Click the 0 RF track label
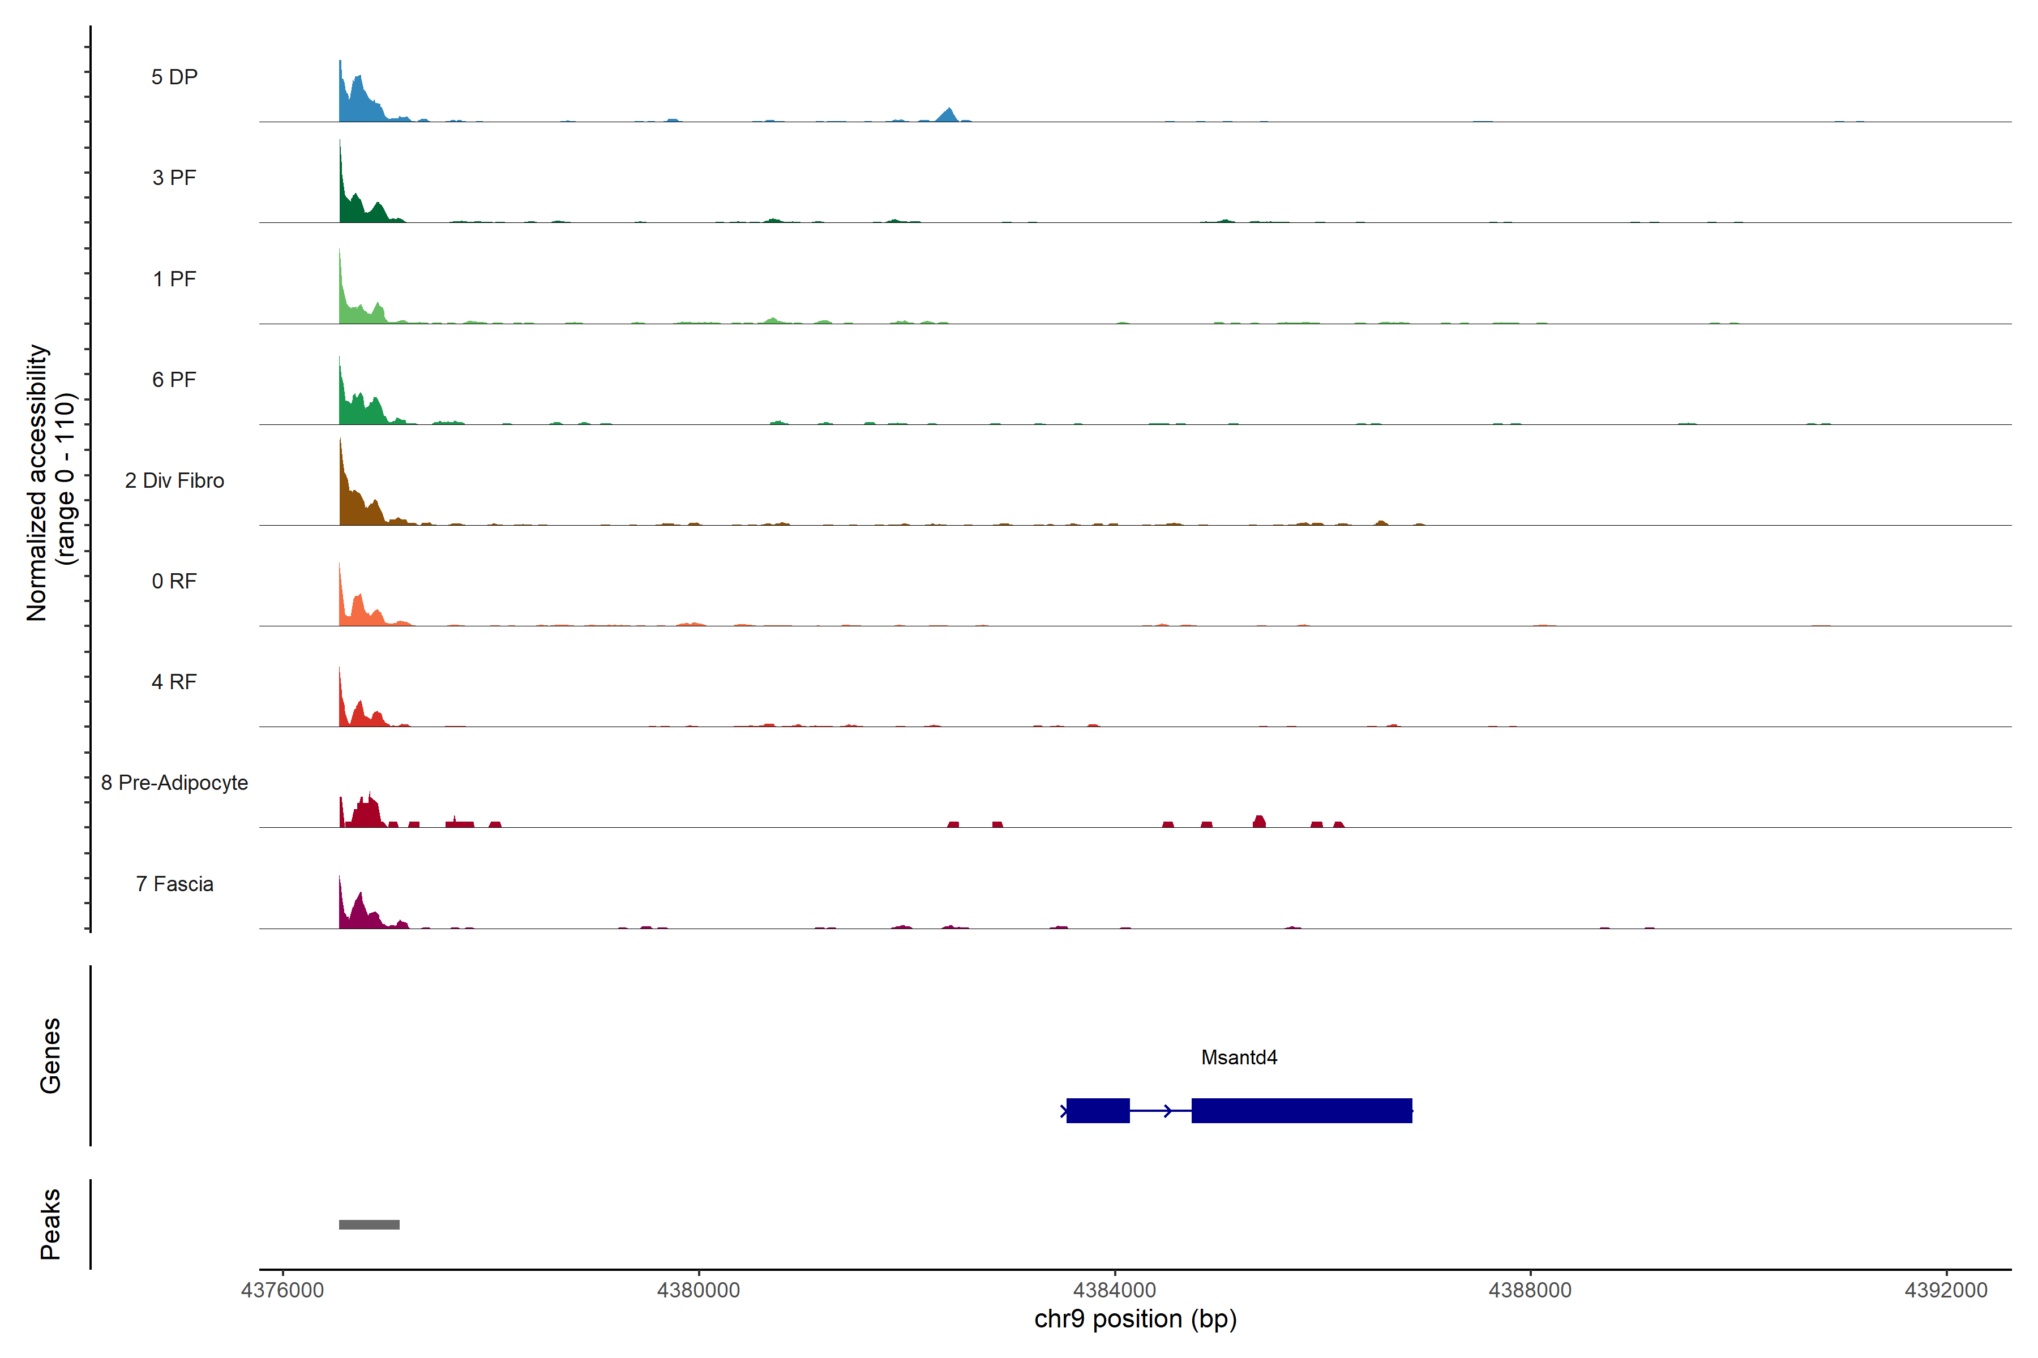The height and width of the screenshot is (1358, 2038). 174,581
